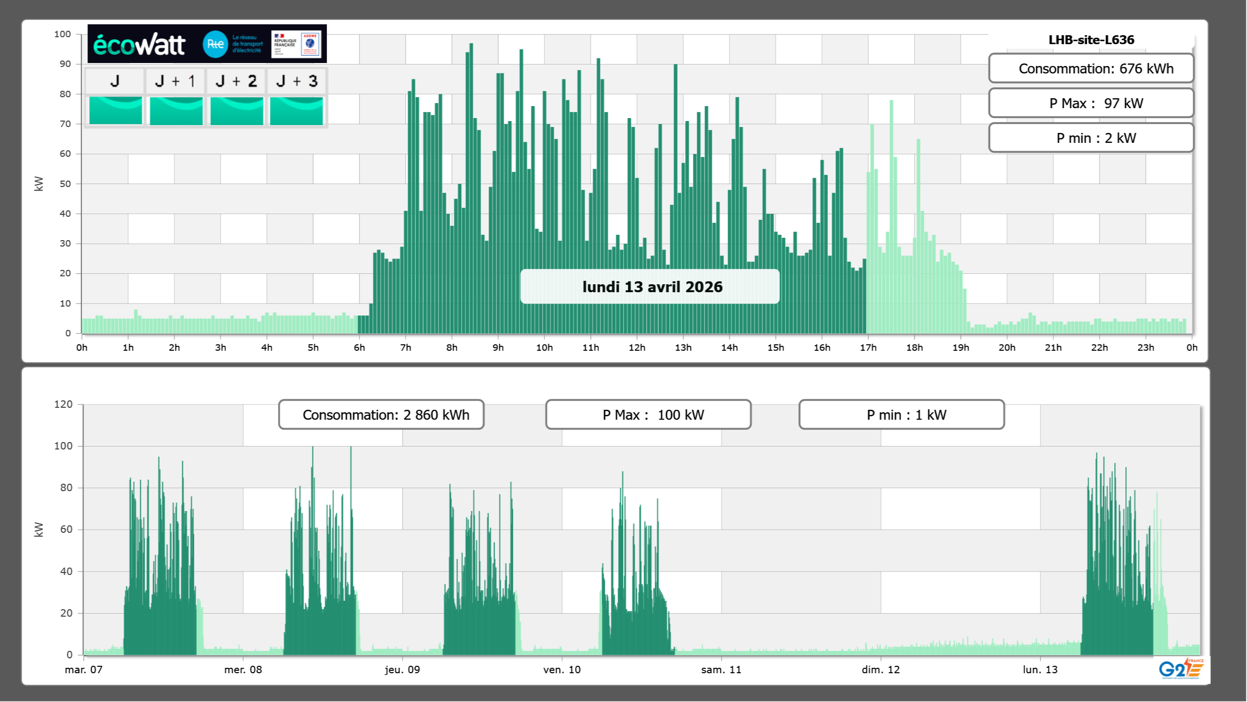Click the RTE round blue logo
This screenshot has height=702, width=1247.
point(215,44)
